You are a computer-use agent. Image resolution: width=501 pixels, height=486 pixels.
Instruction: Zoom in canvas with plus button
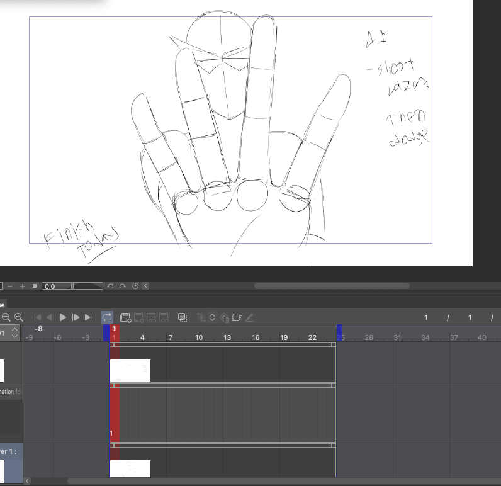point(23,286)
